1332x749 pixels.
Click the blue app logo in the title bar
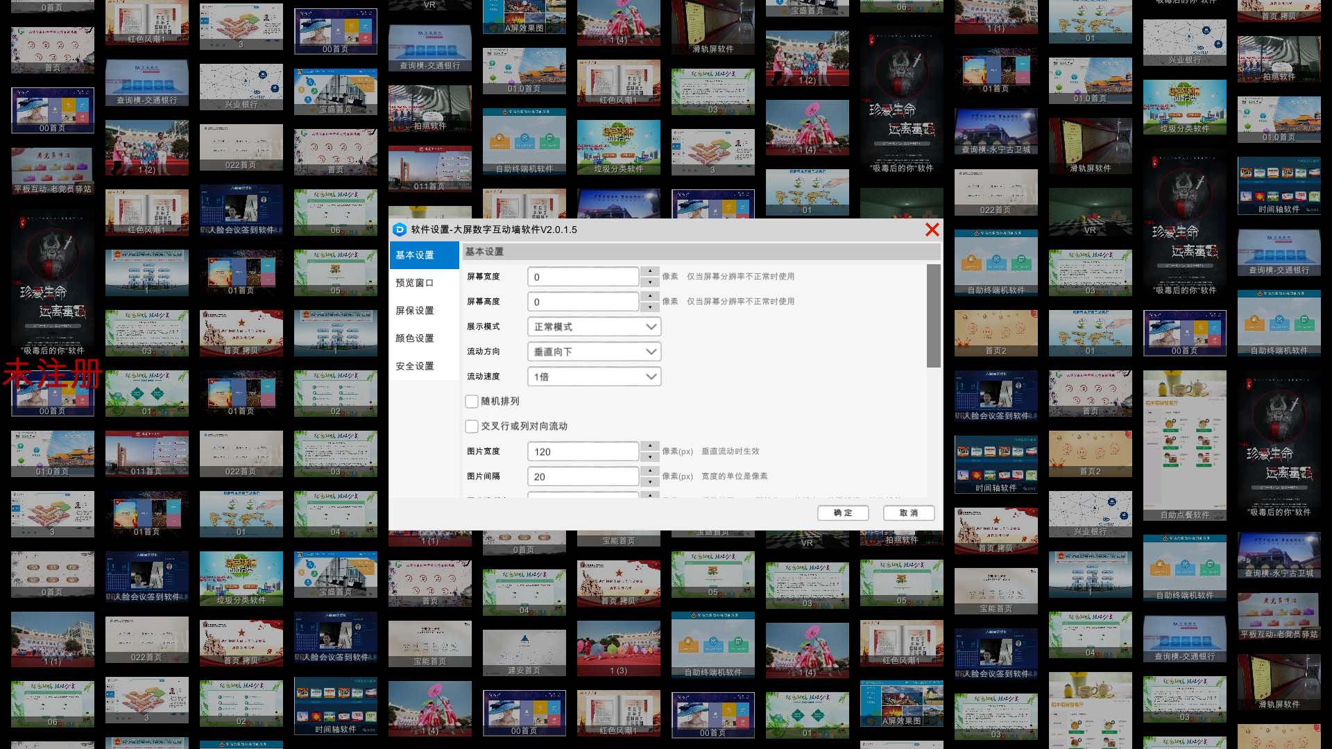399,230
